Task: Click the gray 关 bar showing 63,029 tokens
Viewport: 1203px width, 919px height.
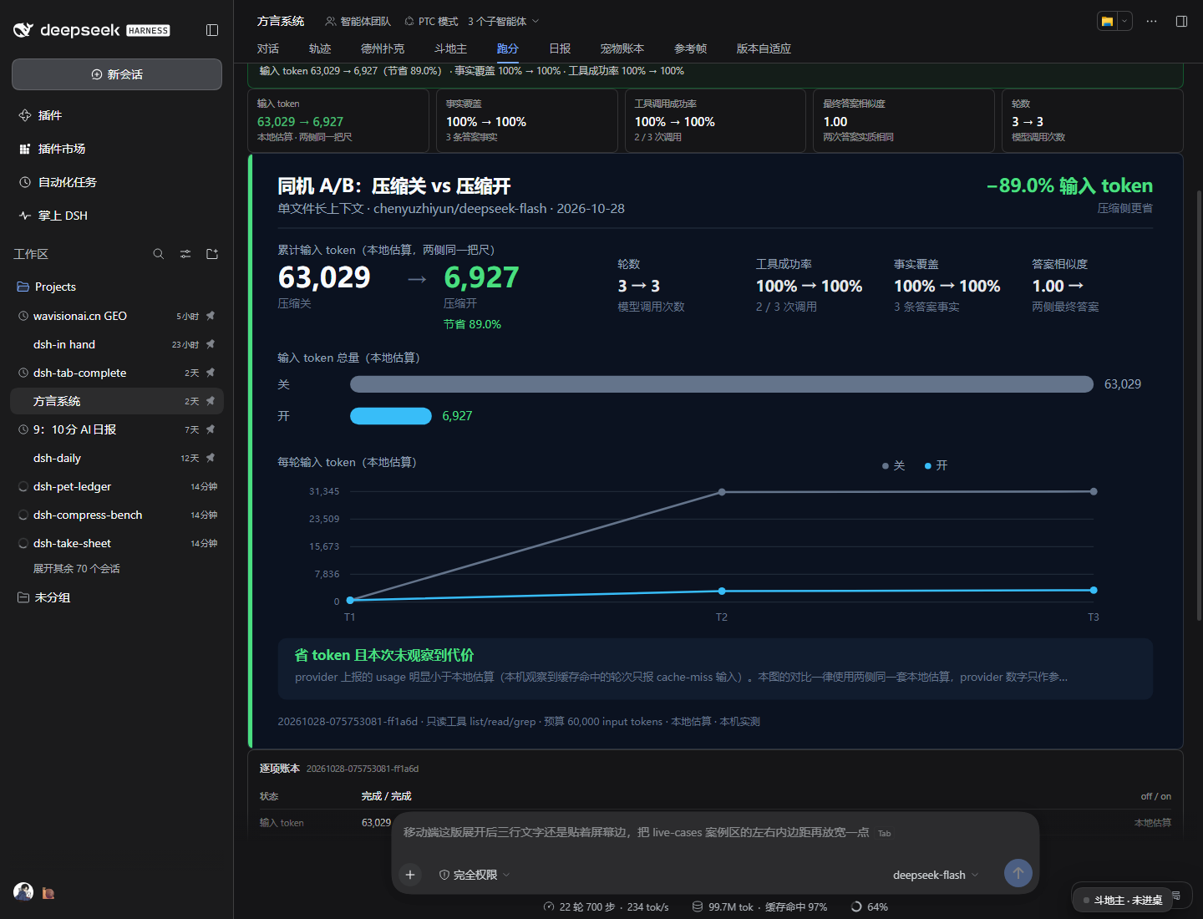Action: click(722, 384)
